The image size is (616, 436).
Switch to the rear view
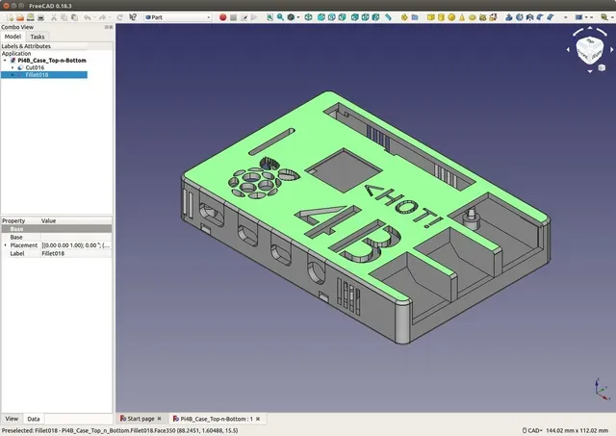click(x=355, y=17)
